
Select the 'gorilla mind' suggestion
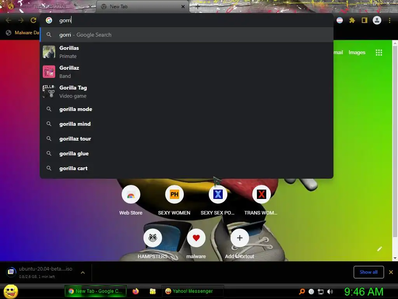coord(187,124)
